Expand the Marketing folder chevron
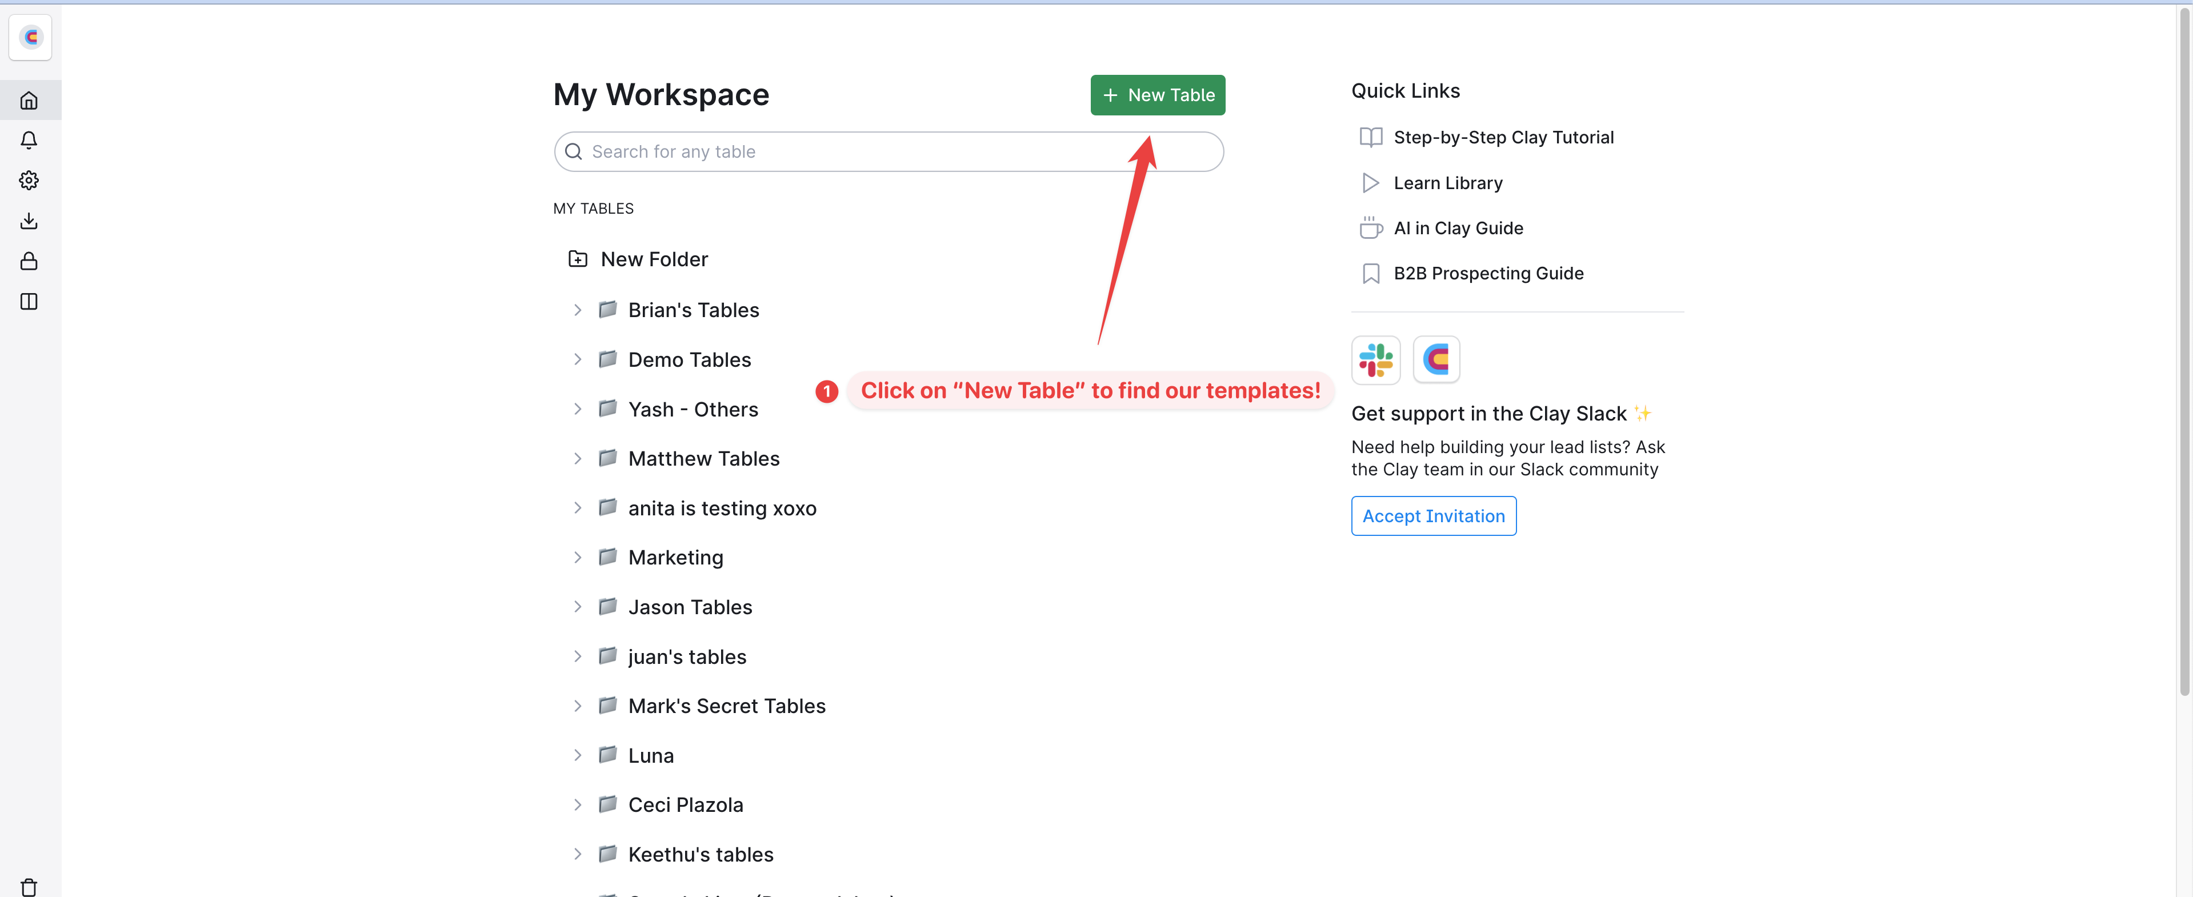This screenshot has height=897, width=2193. 577,558
